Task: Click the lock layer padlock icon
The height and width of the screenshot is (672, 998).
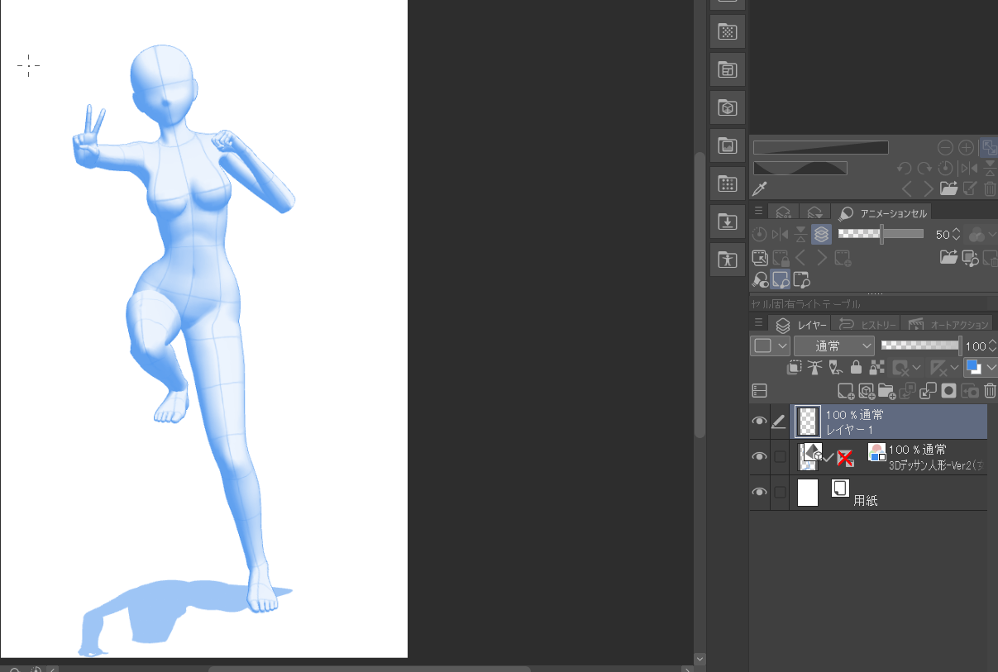Action: [856, 368]
